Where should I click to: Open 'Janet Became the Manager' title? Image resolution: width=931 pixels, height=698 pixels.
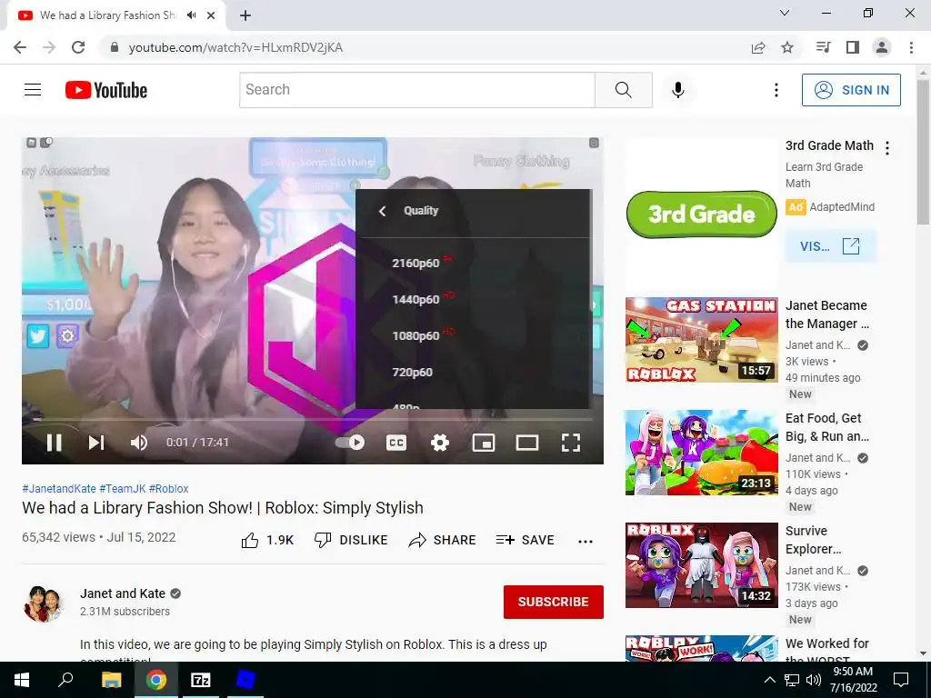tap(827, 314)
